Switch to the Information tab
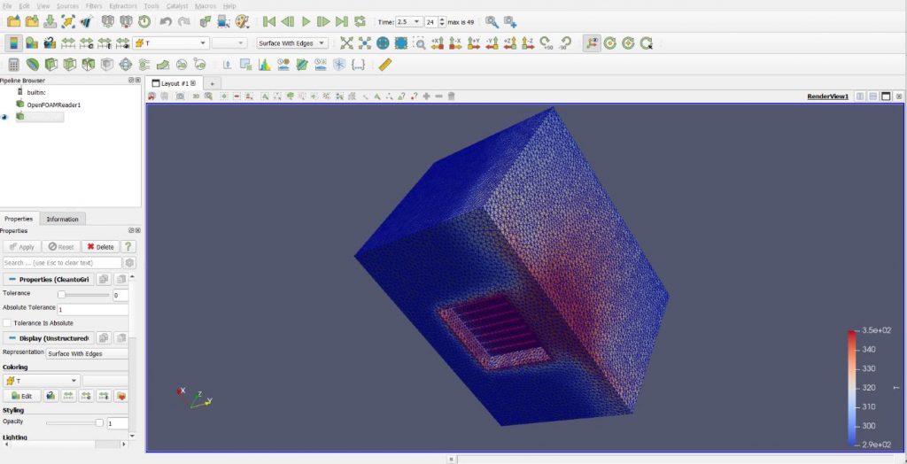The height and width of the screenshot is (464, 907). (x=62, y=219)
